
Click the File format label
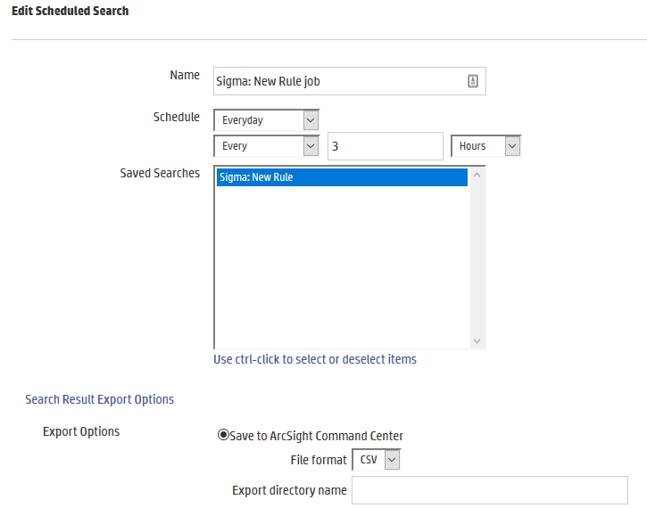[319, 460]
